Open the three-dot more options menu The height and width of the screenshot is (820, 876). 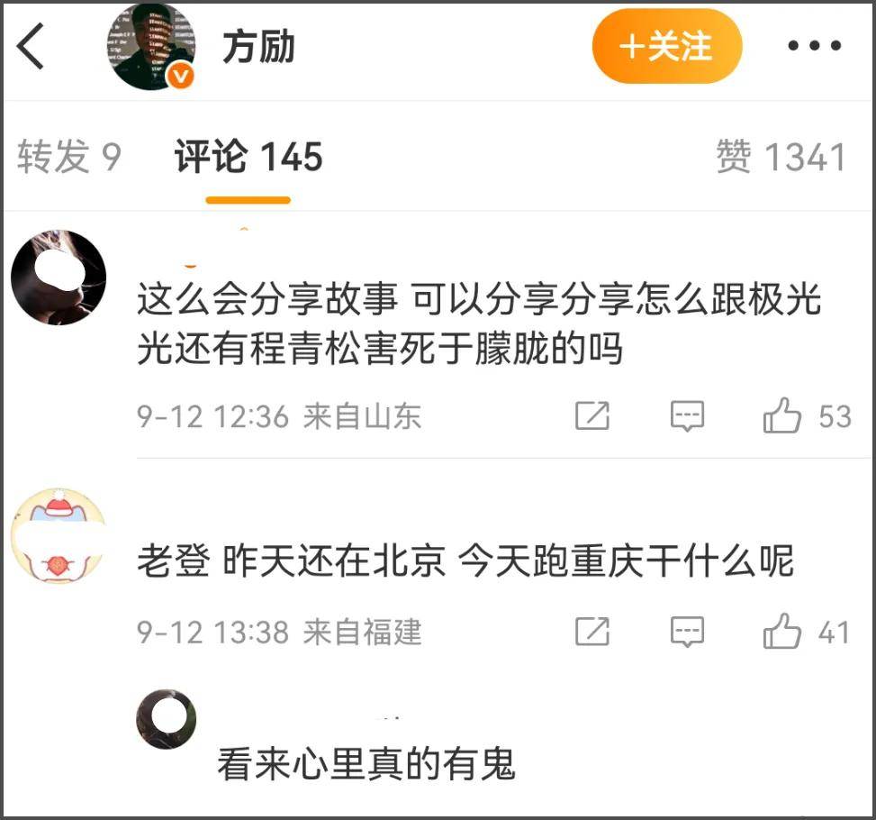pos(815,45)
